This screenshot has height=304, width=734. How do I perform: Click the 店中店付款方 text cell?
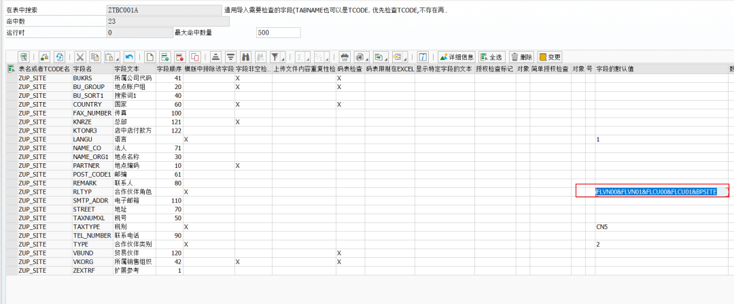[134, 130]
